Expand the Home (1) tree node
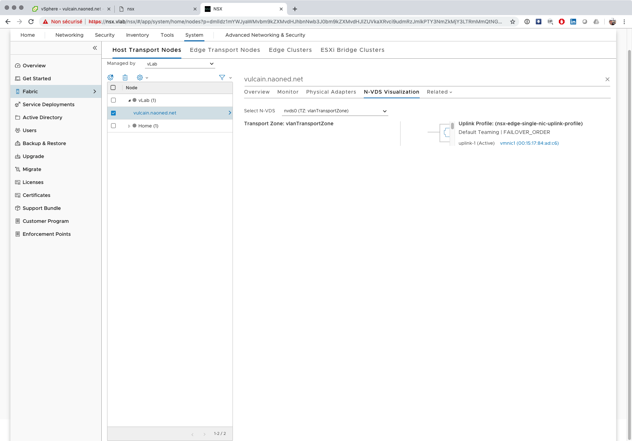 (x=129, y=126)
